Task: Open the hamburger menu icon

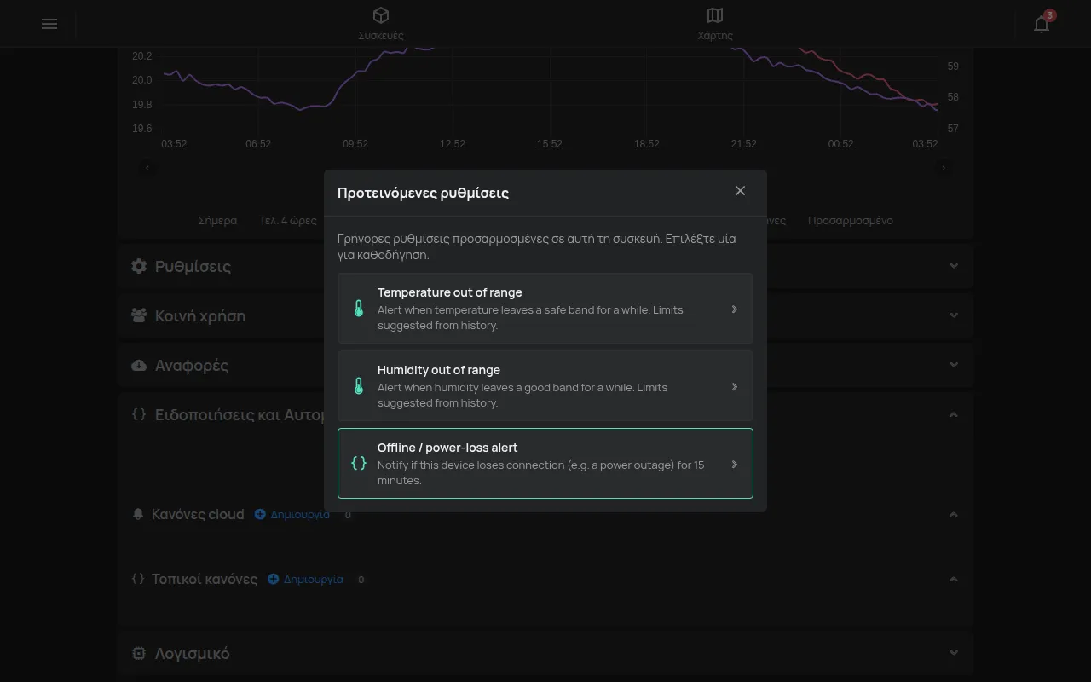Action: click(x=49, y=24)
